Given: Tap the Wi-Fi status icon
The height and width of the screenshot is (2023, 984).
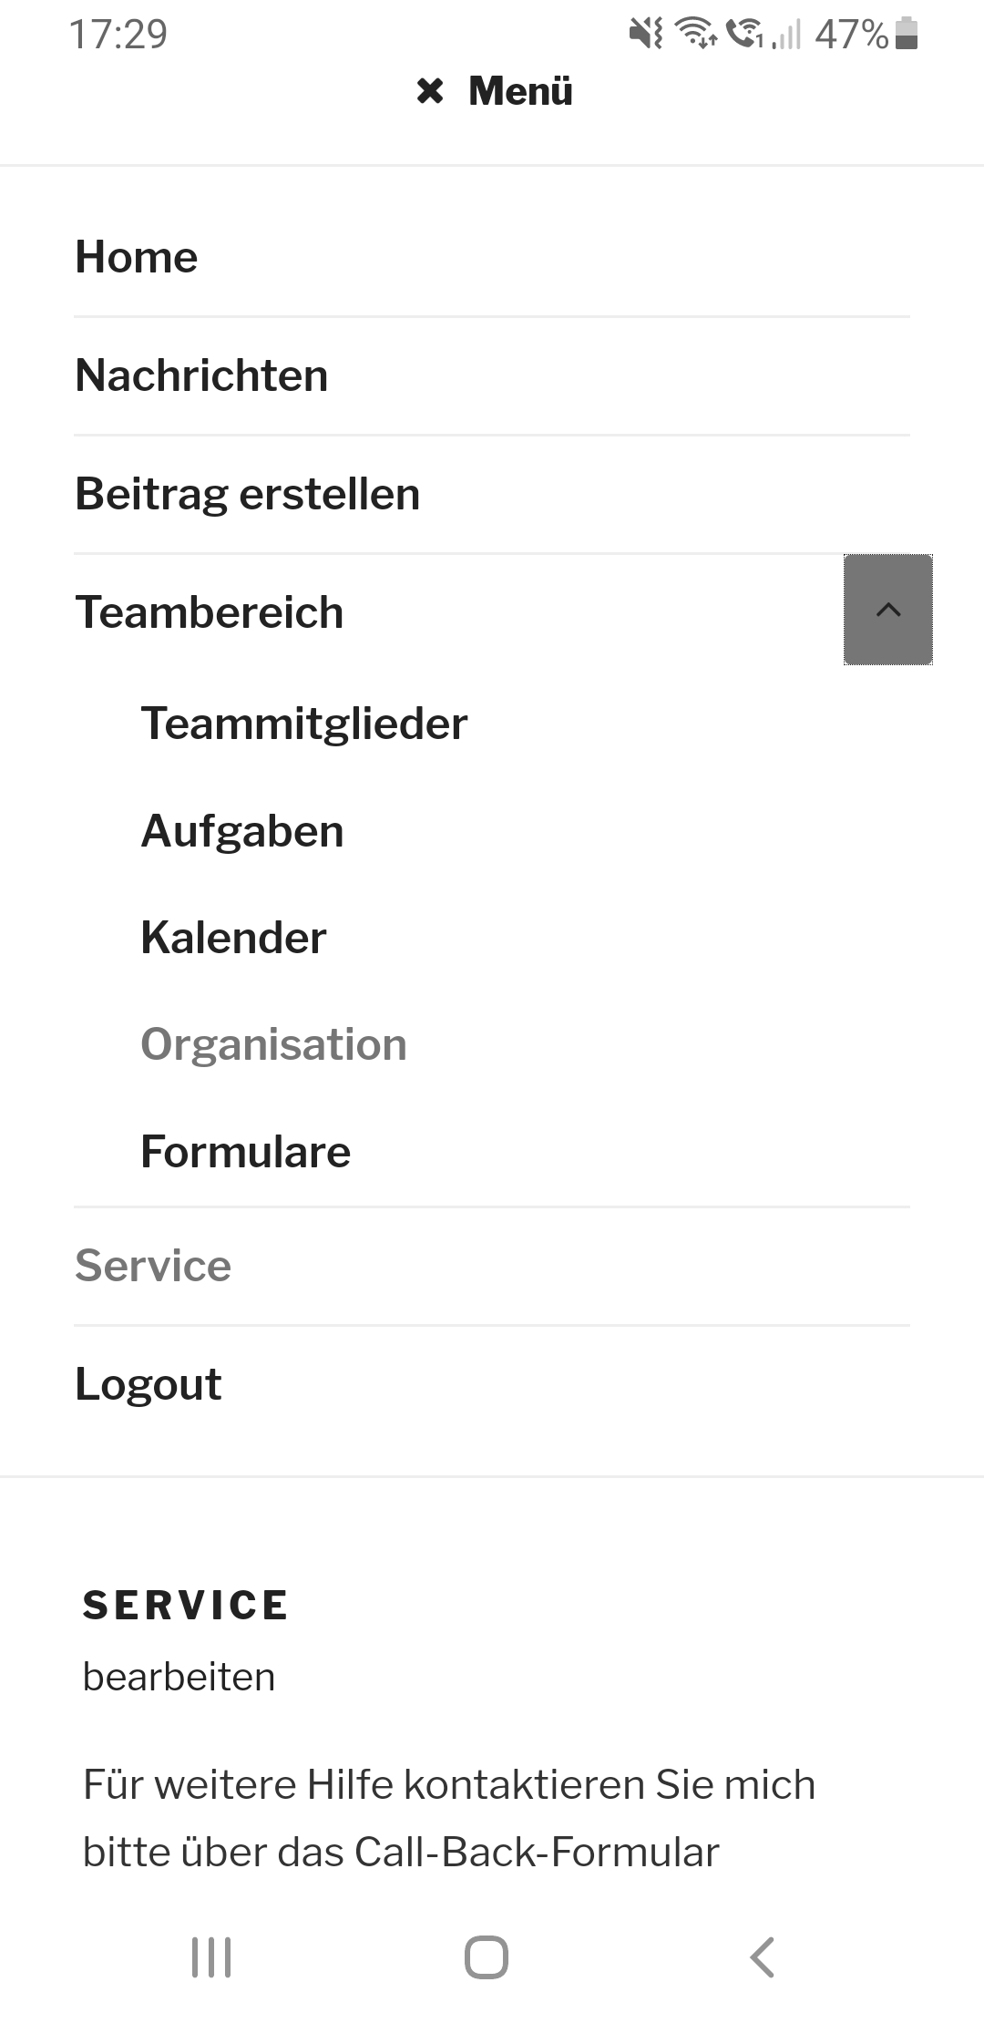Looking at the screenshot, I should [x=695, y=34].
